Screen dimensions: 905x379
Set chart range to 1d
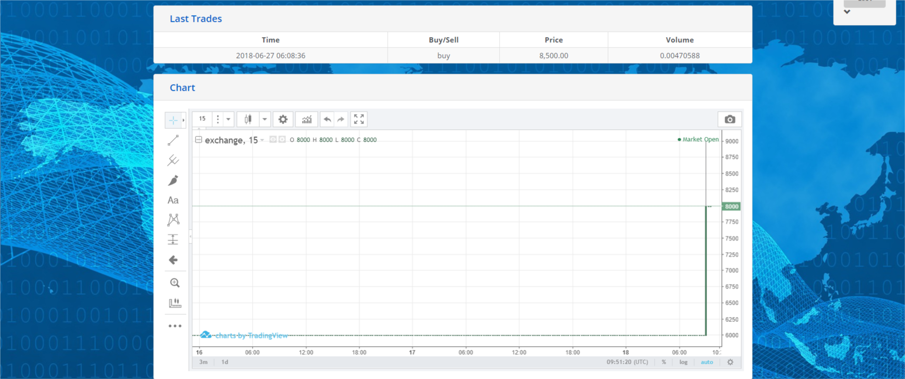tap(225, 362)
